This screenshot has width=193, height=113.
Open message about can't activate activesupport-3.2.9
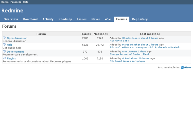(145, 47)
